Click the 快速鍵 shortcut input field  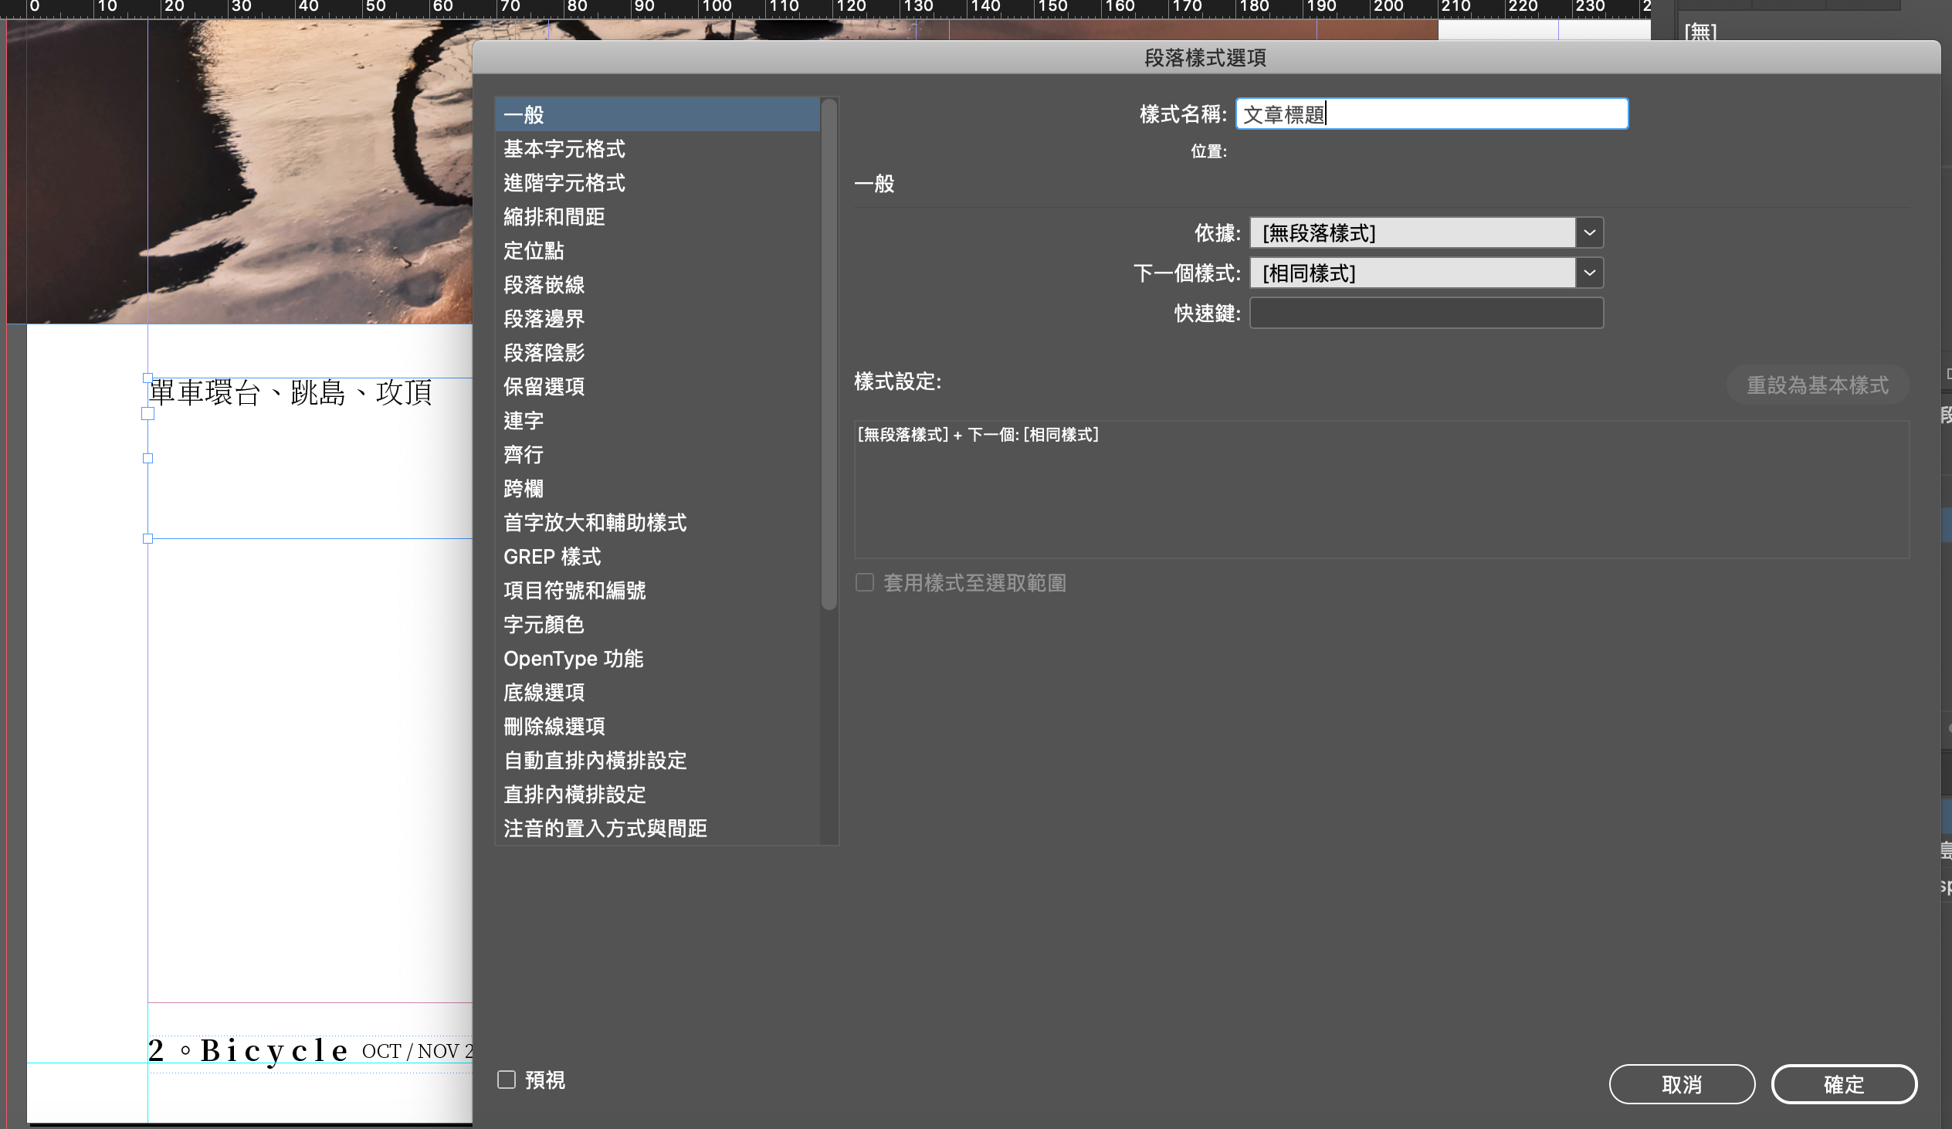pyautogui.click(x=1425, y=313)
